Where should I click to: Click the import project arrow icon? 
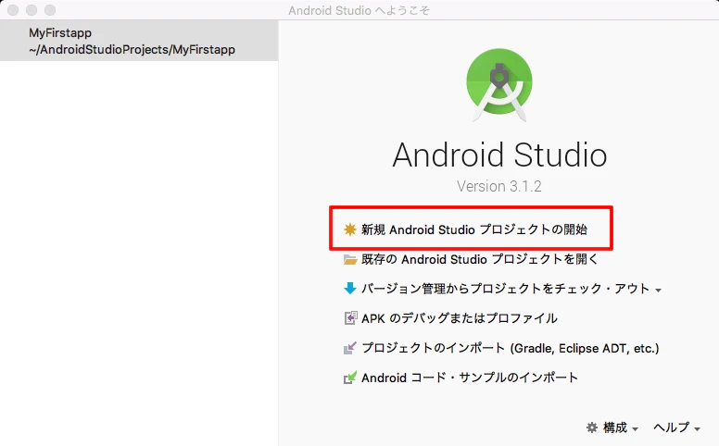pos(350,349)
